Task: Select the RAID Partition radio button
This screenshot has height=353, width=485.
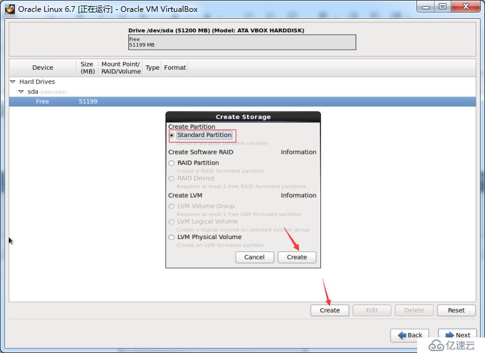Action: pos(171,163)
